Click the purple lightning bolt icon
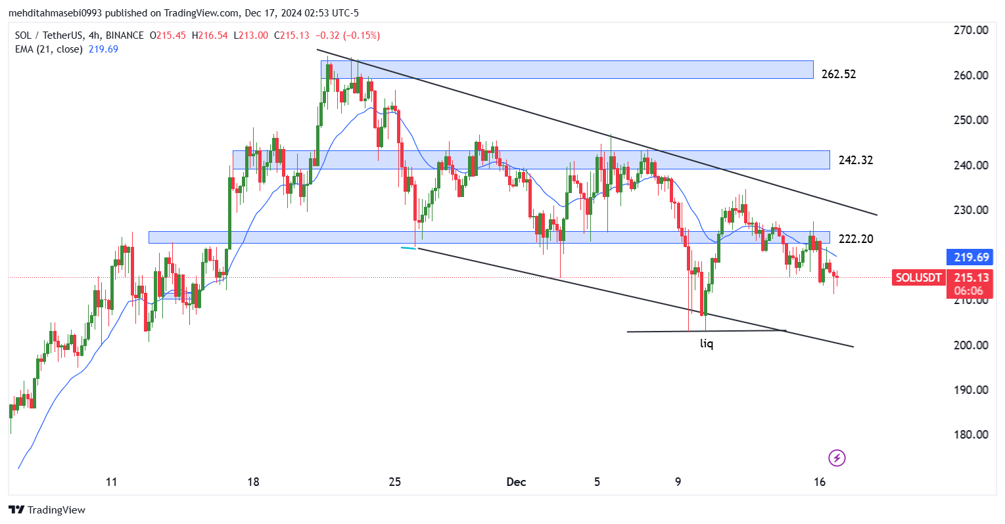 (x=837, y=458)
